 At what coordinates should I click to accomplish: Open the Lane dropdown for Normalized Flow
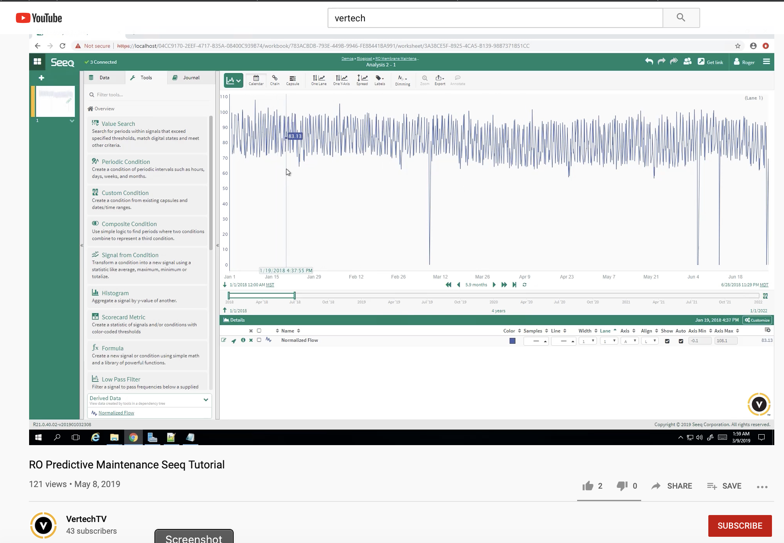click(x=609, y=341)
